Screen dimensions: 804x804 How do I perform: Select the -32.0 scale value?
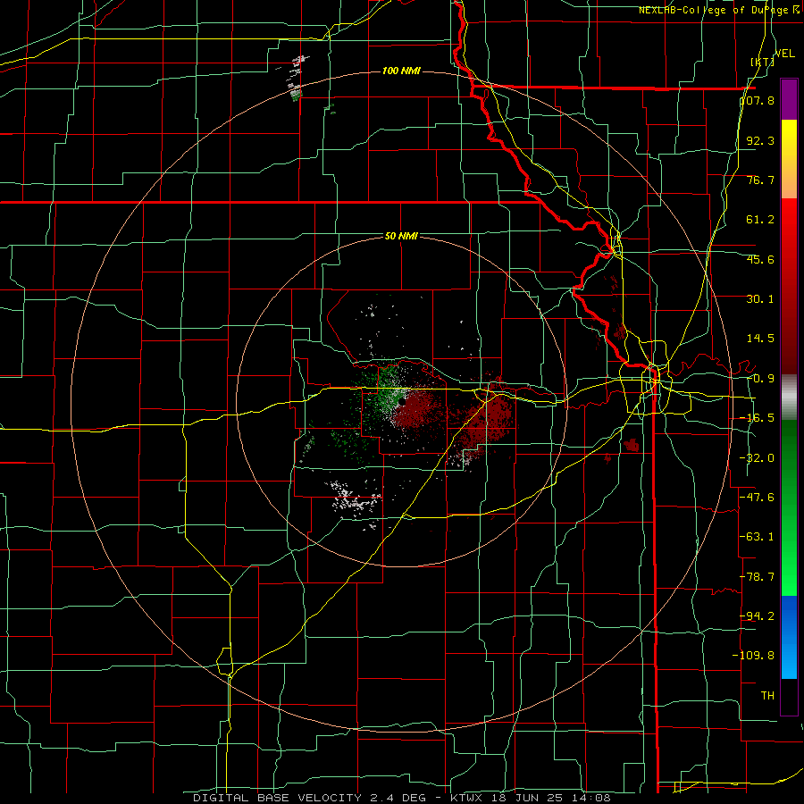coord(758,458)
